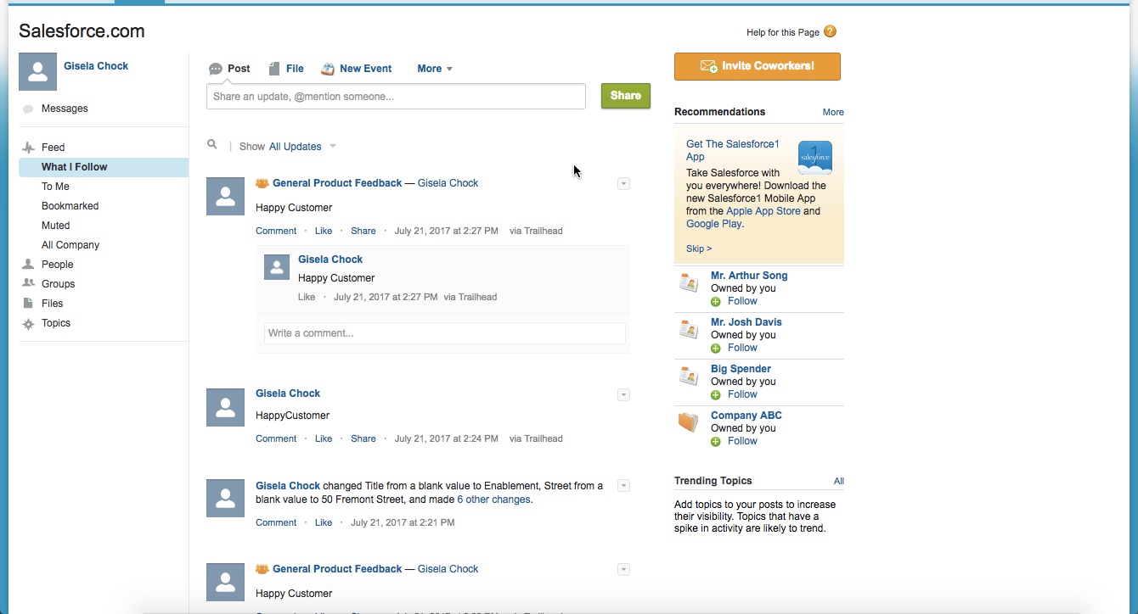Click the Trending Topics heading

click(x=713, y=481)
